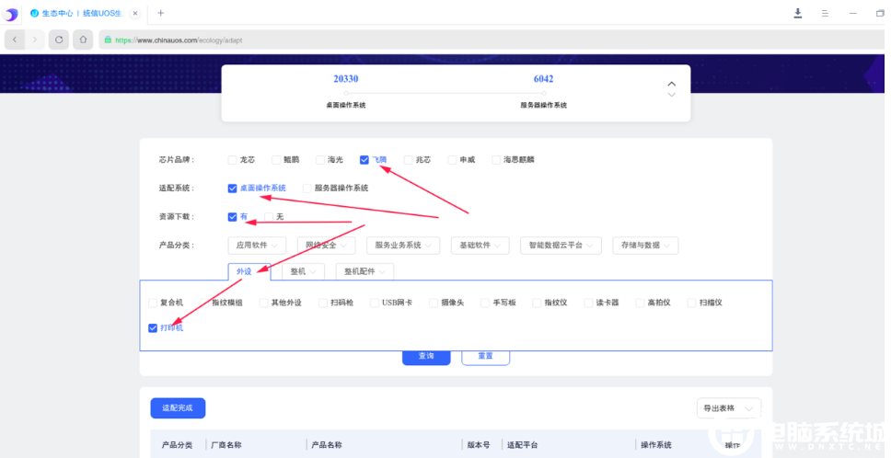Enable the 服务器操作系统 checkbox
Screen dimensions: 891x458
click(x=307, y=188)
